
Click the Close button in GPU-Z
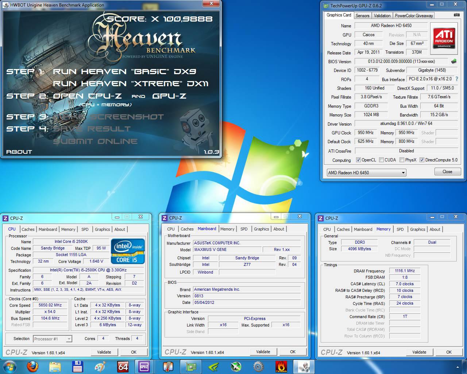tap(447, 172)
